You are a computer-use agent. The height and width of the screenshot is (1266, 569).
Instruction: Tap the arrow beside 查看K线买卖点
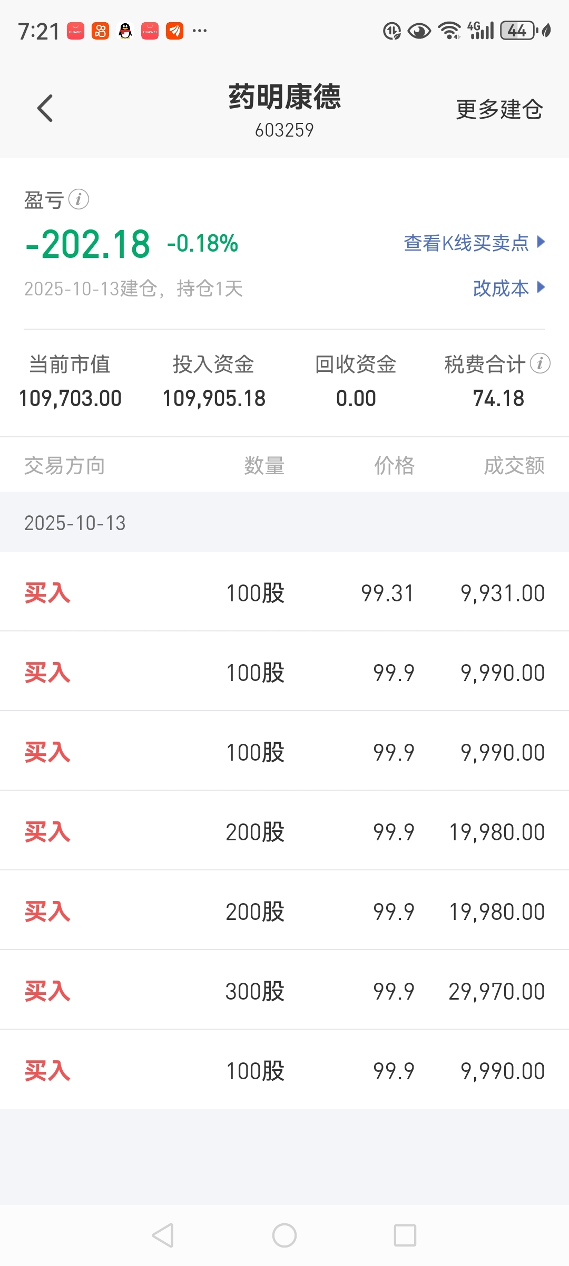point(541,242)
